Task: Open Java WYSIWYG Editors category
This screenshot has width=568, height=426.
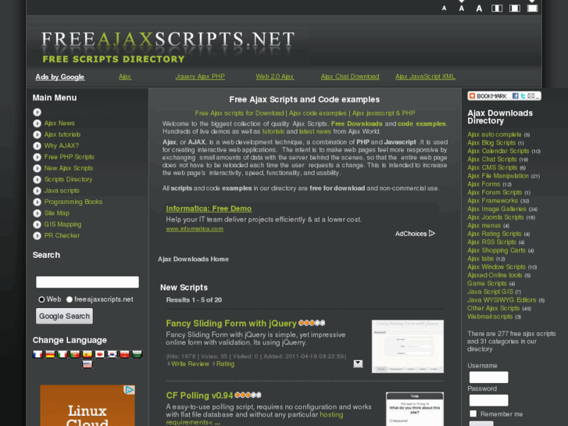Action: click(x=502, y=300)
